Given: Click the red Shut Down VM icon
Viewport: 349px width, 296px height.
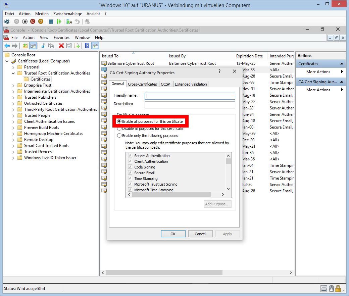Looking at the screenshot, I should click(x=33, y=21).
